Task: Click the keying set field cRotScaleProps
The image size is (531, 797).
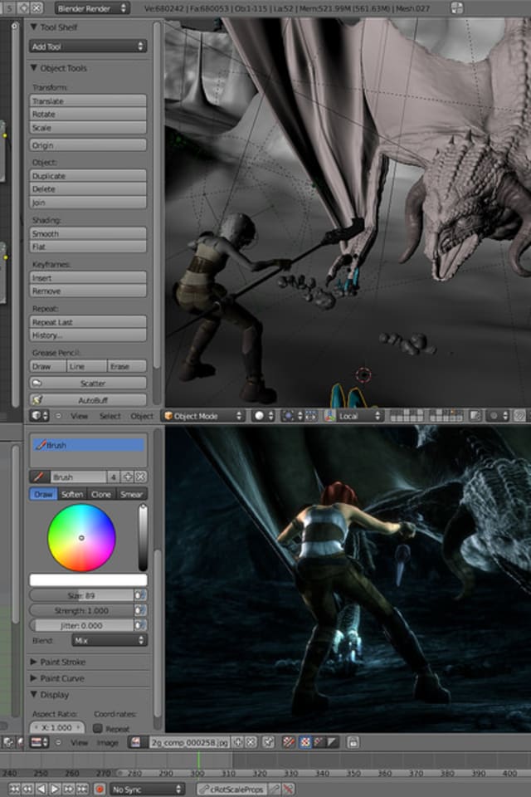Action: pos(231,789)
